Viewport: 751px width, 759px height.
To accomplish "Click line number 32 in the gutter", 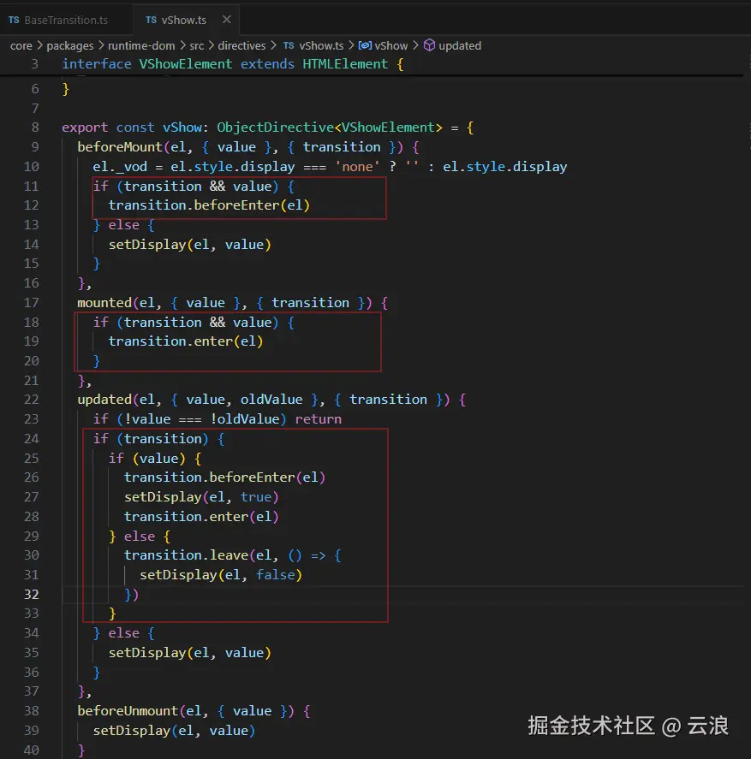I will click(32, 594).
